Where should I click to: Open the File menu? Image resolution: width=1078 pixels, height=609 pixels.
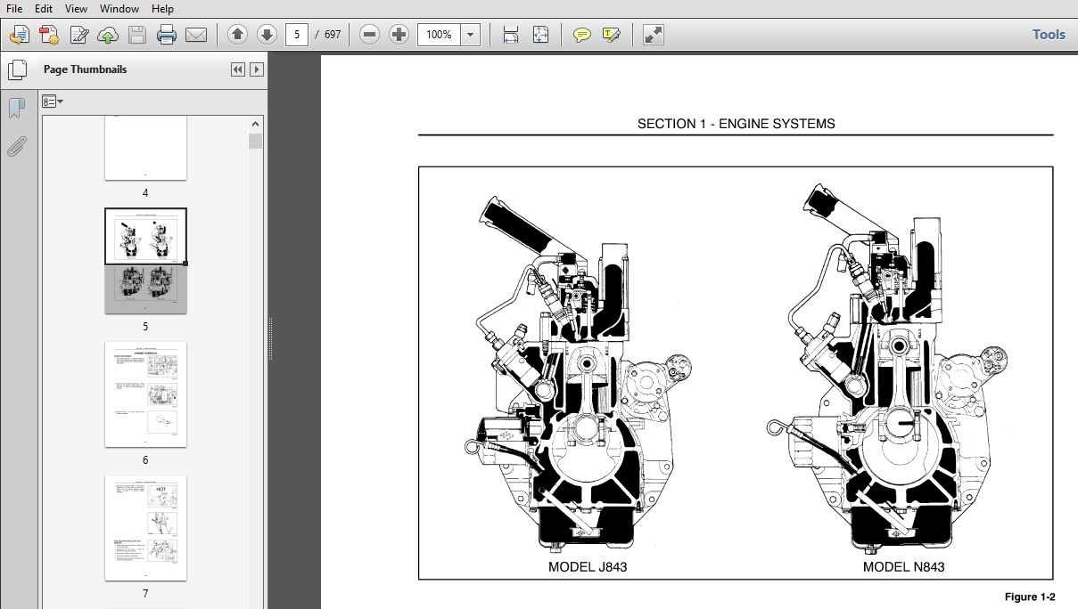click(14, 8)
